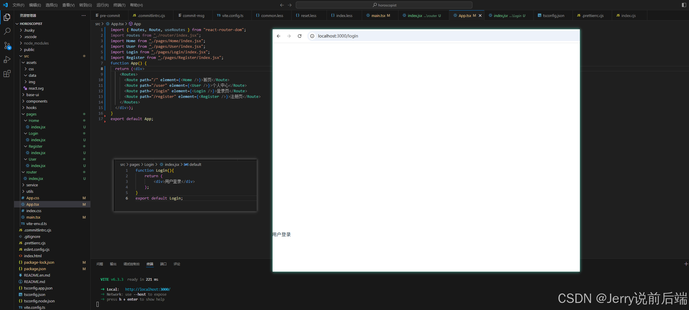Viewport: 689px width, 310px height.
Task: Open Source Control view with 12 changes
Action: tap(7, 45)
